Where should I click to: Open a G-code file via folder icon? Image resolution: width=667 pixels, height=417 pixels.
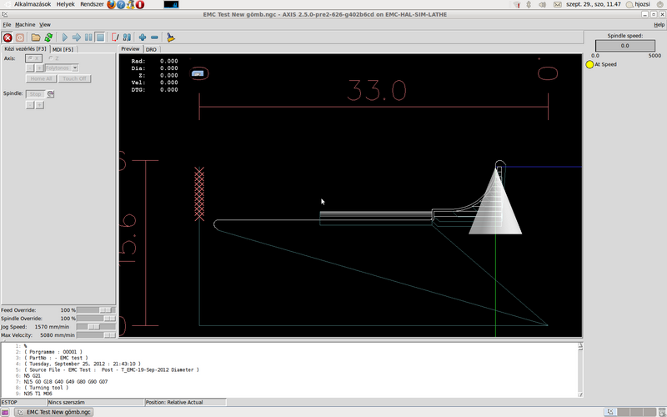click(36, 38)
